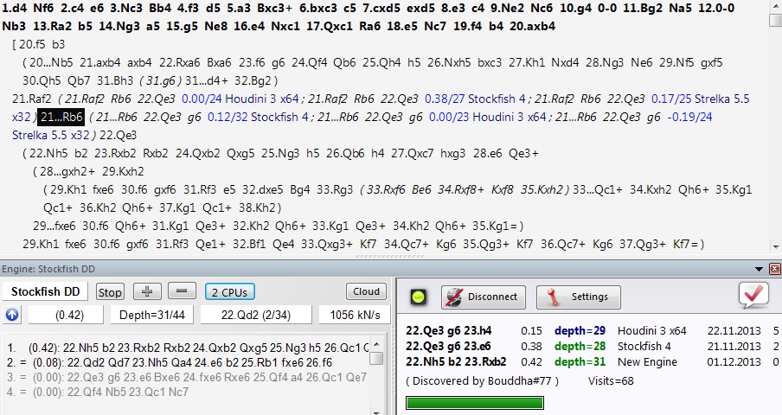Open the Settings with wrench icon
Viewport: 782px width, 415px height.
[578, 297]
